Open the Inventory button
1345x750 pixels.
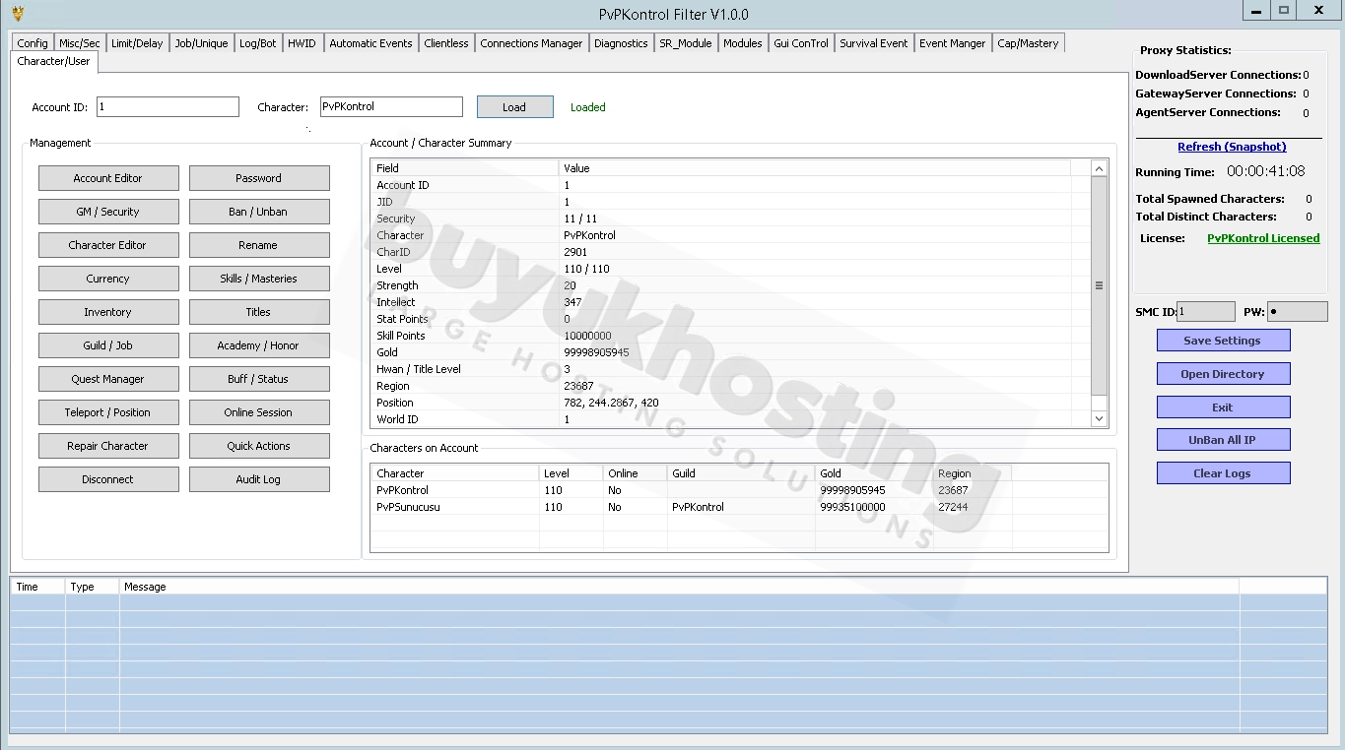pyautogui.click(x=108, y=312)
